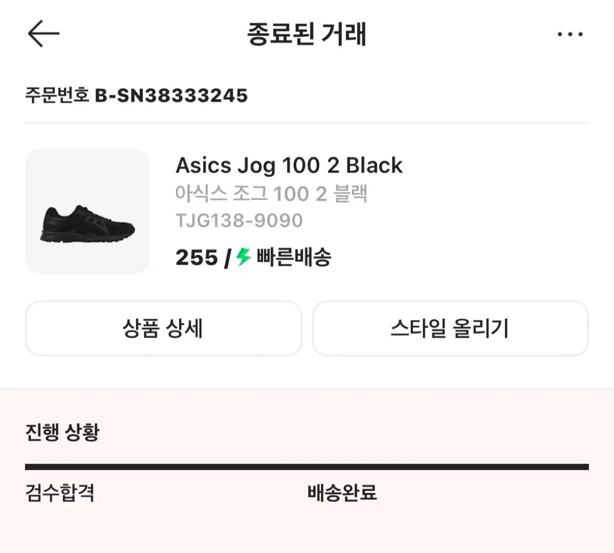The width and height of the screenshot is (614, 553).
Task: Click the top border of the progress section
Action: [307, 389]
